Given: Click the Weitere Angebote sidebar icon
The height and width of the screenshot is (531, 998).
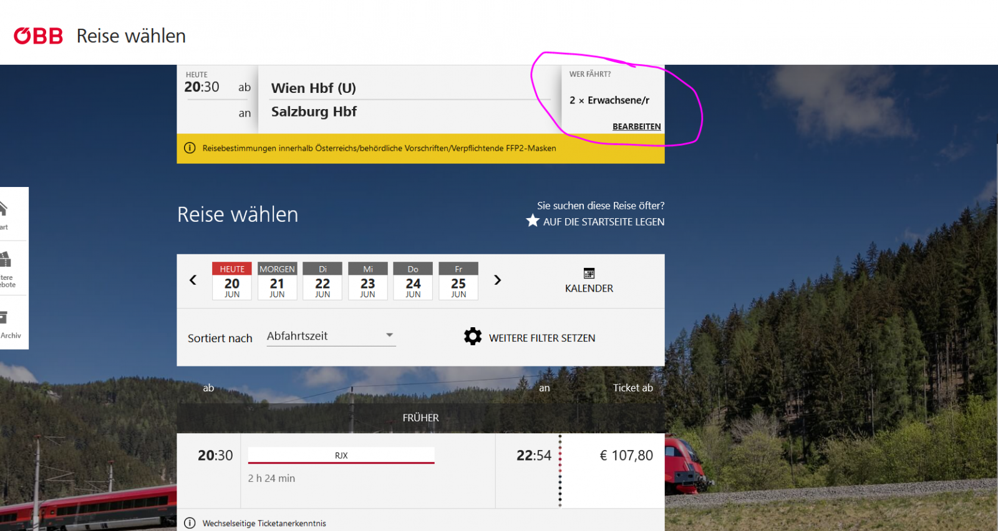Looking at the screenshot, I should 6,259.
